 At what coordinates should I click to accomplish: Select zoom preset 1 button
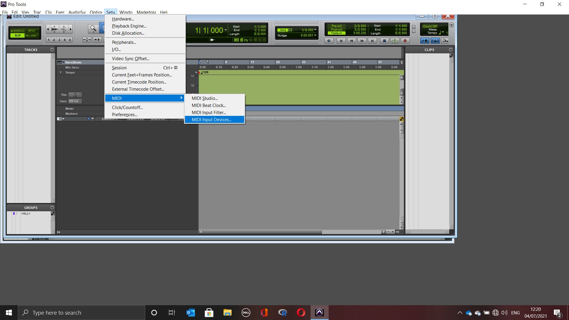pos(49,40)
